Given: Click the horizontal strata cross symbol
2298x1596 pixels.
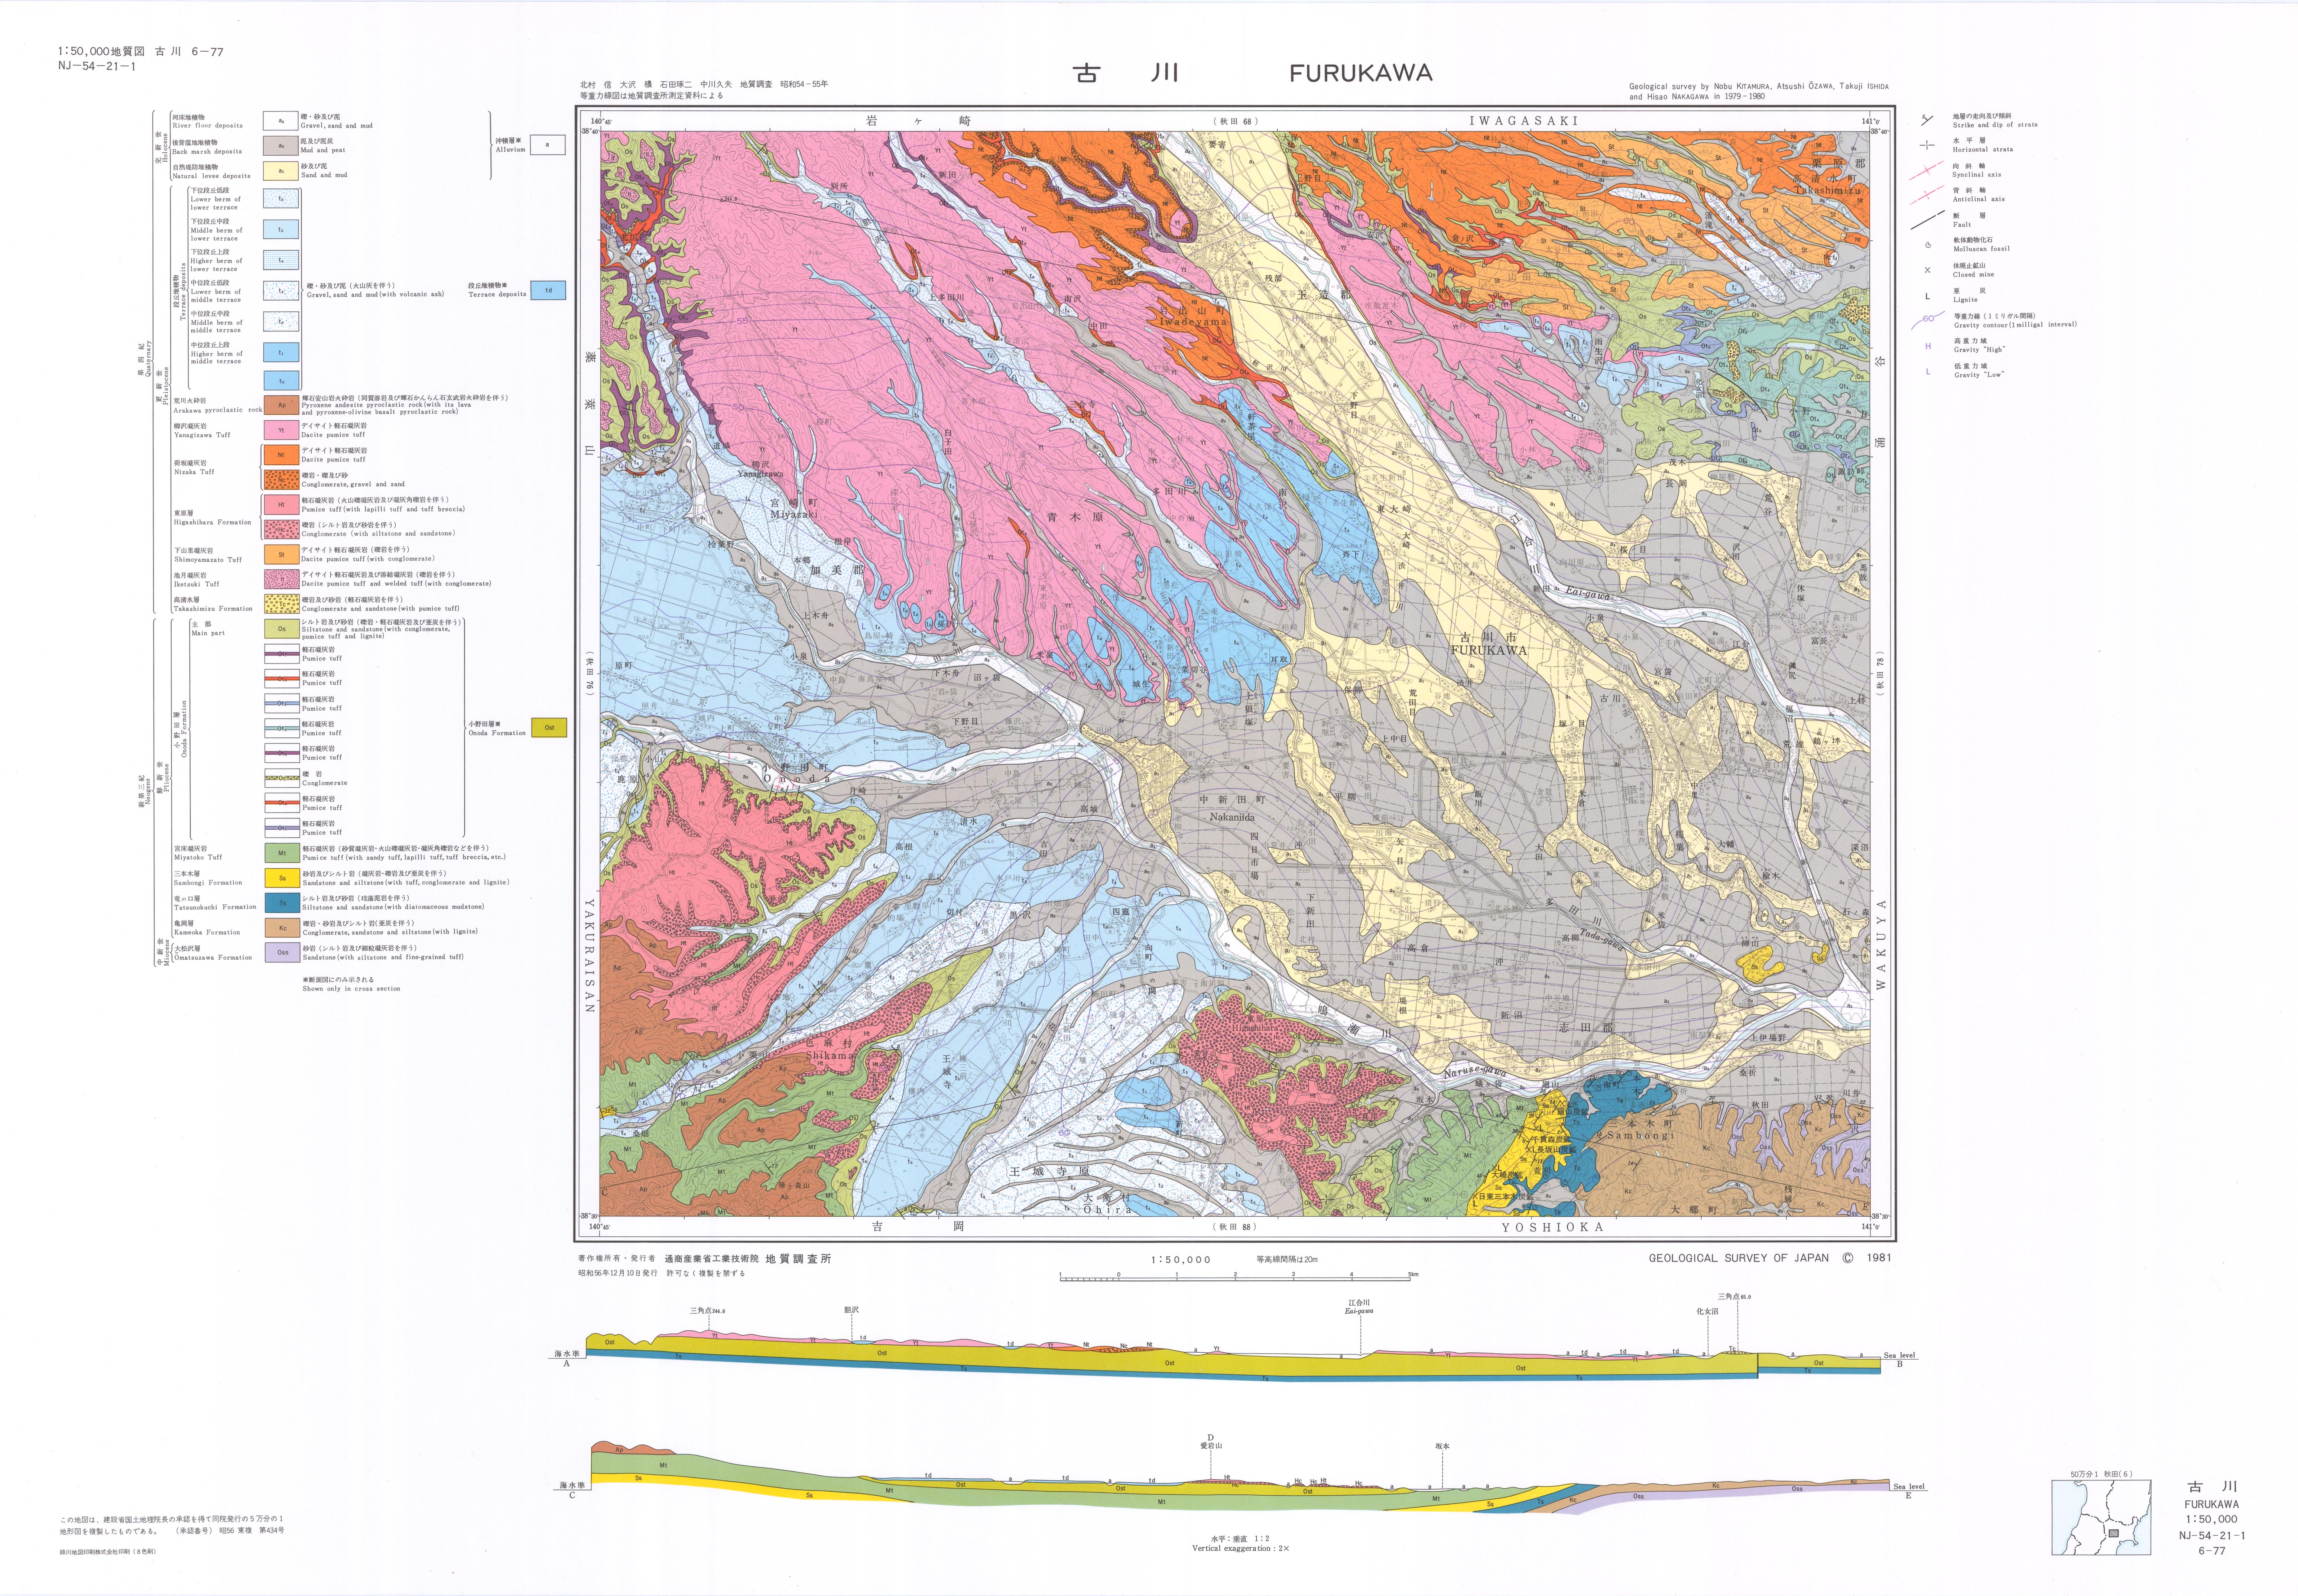Looking at the screenshot, I should point(1926,145).
